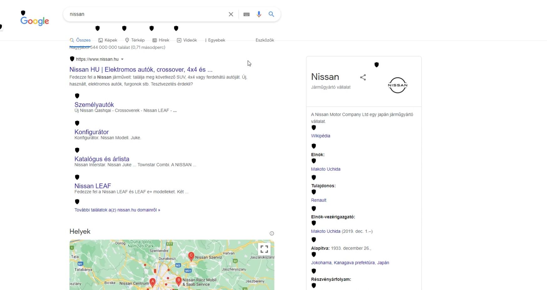Switch to the Összes results tab
The image size is (547, 290).
[x=80, y=40]
